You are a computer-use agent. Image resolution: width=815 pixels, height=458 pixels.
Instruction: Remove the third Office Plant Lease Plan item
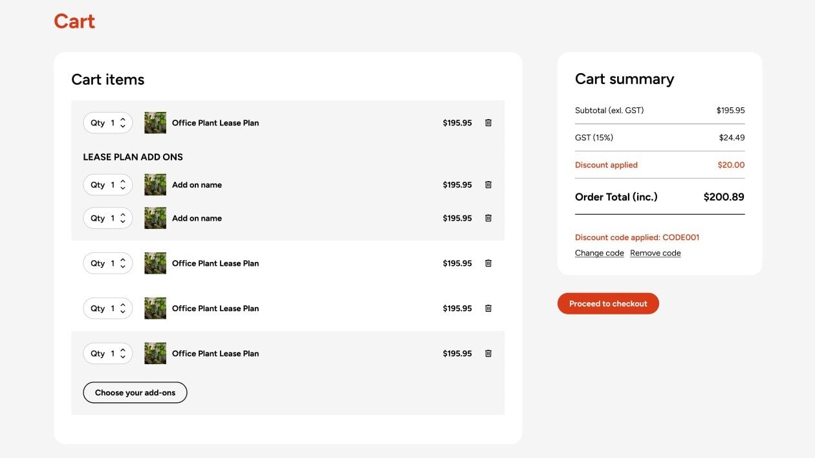[488, 309]
